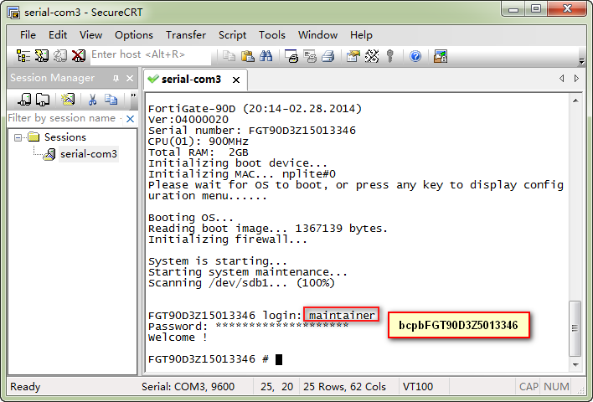Open Global Options tools icon
Image resolution: width=593 pixels, height=402 pixels.
point(372,56)
